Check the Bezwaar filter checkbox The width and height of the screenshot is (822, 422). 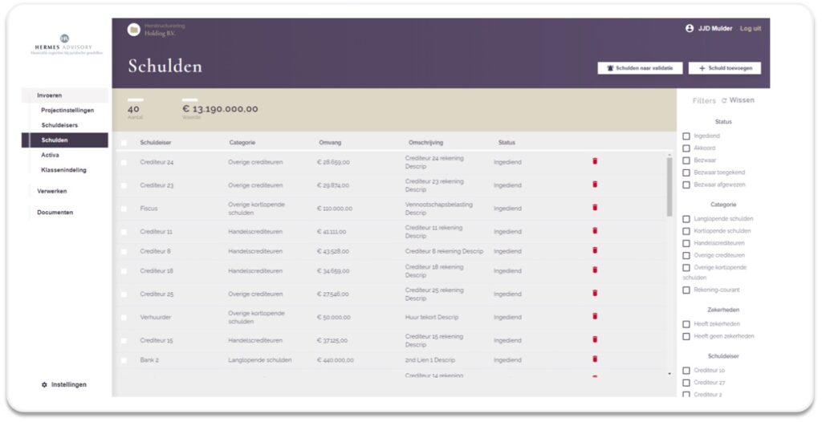(x=686, y=160)
